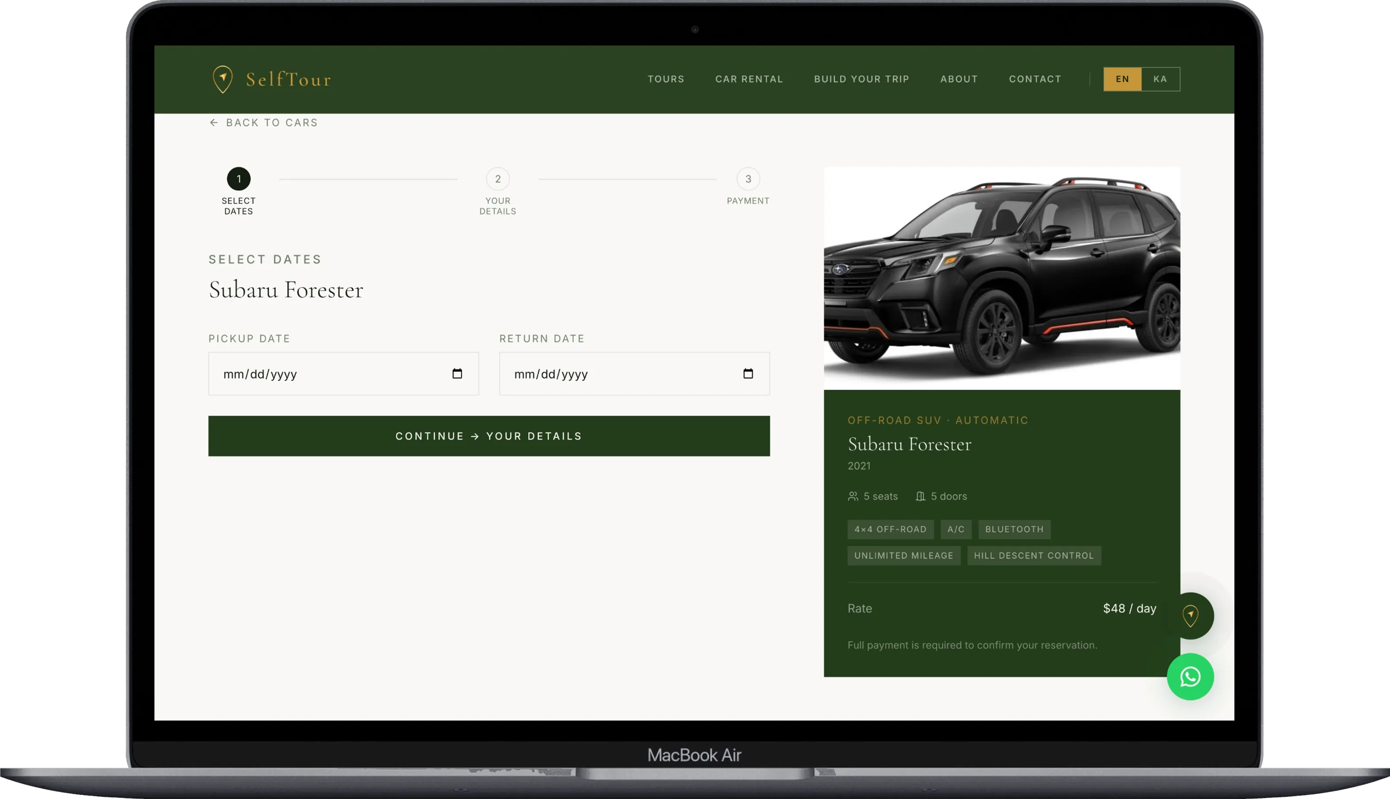Image resolution: width=1390 pixels, height=799 pixels.
Task: Open the Car Rental menu item
Action: [x=749, y=79]
